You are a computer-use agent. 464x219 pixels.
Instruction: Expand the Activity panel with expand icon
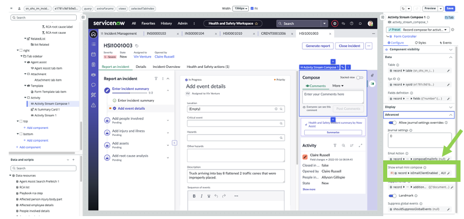(361, 145)
